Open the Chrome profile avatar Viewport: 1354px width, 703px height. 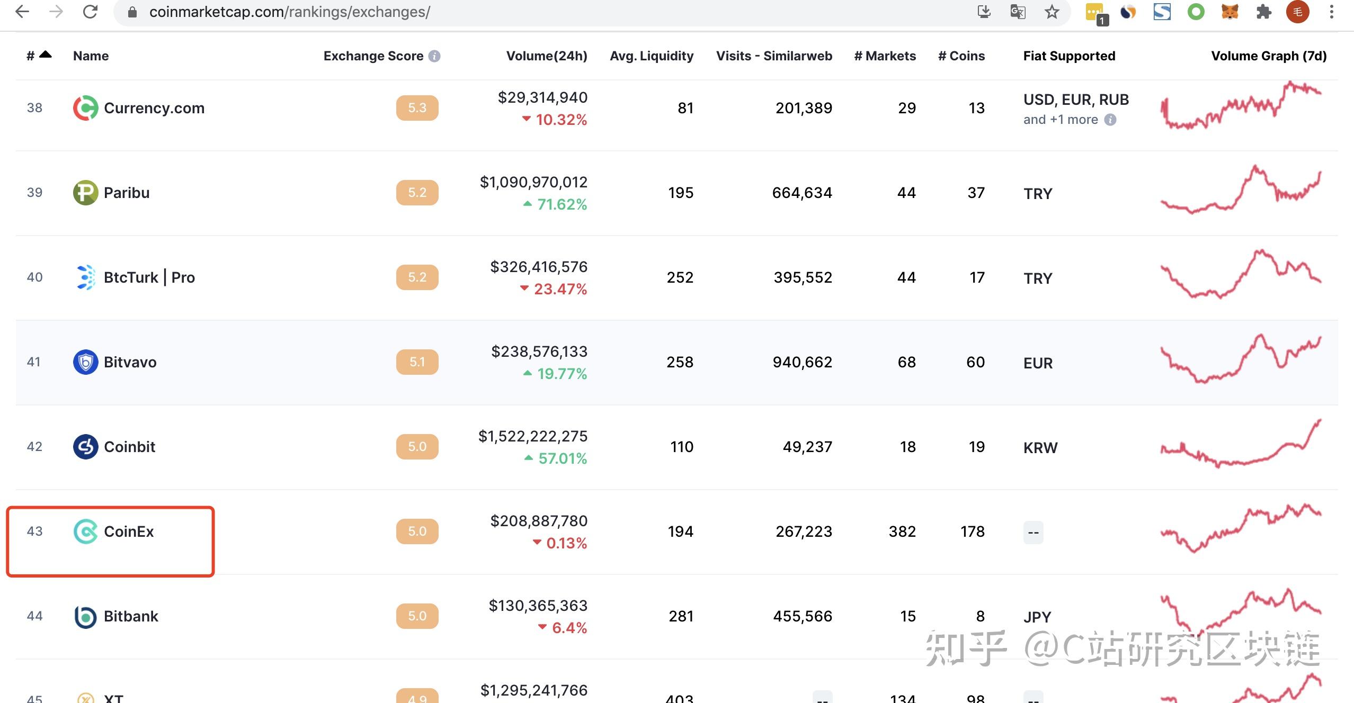pos(1298,12)
